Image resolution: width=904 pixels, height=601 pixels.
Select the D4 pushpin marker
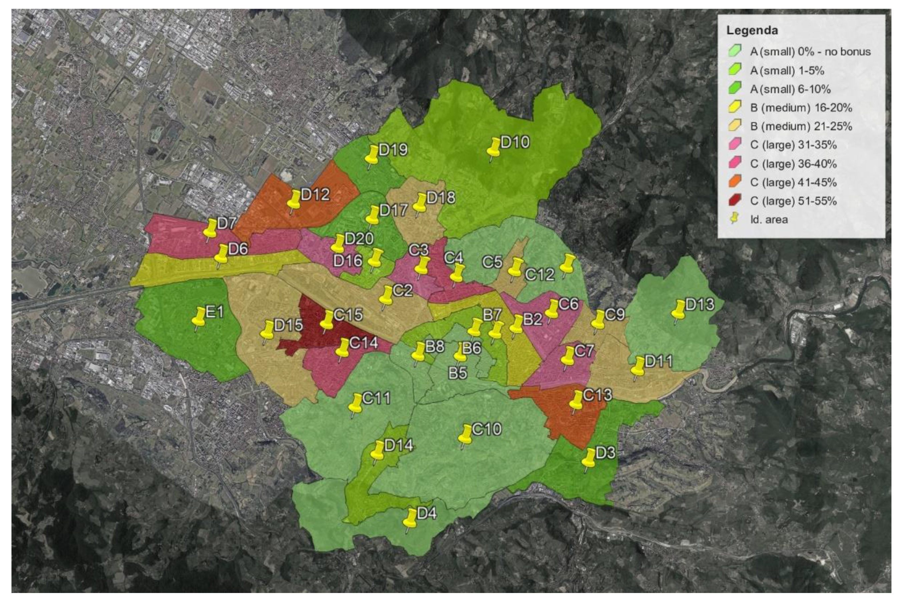click(x=410, y=519)
